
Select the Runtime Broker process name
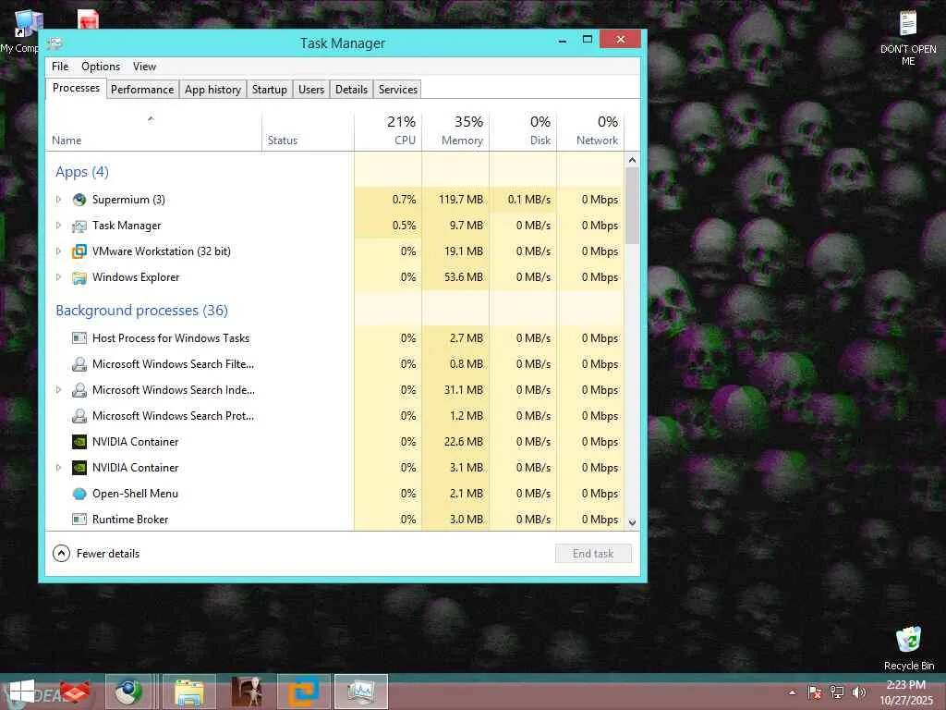[130, 520]
